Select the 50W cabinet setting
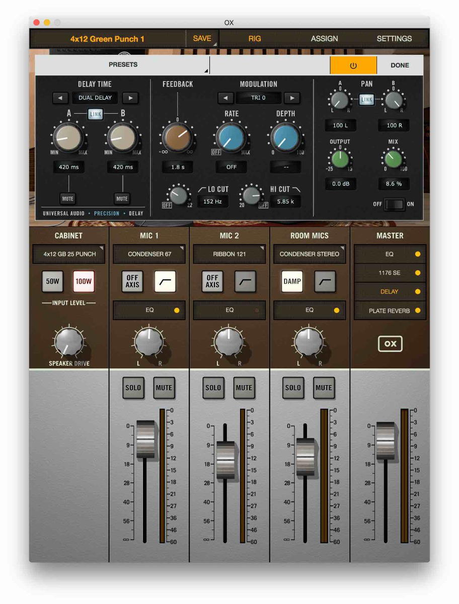 coord(53,282)
